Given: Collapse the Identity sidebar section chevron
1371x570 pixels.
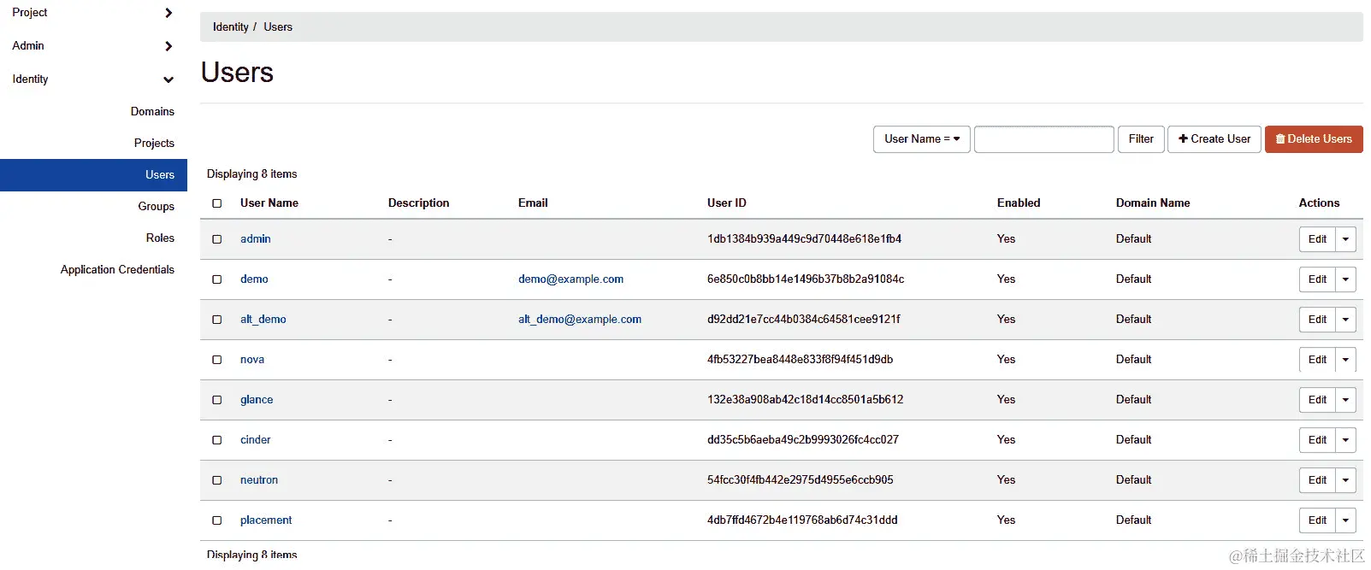Looking at the screenshot, I should 168,79.
